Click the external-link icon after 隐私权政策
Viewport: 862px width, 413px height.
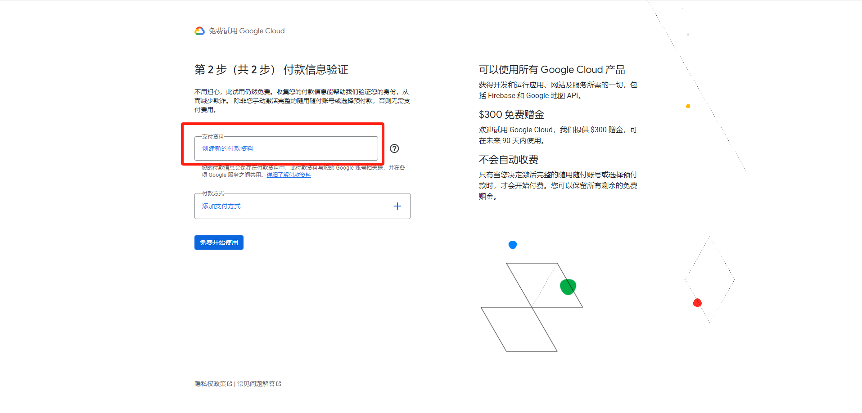tap(230, 384)
